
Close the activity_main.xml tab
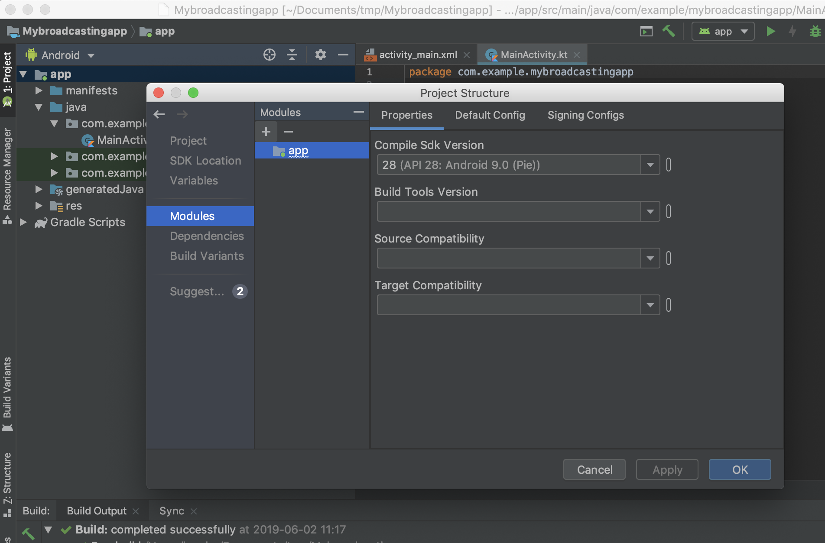coord(467,55)
